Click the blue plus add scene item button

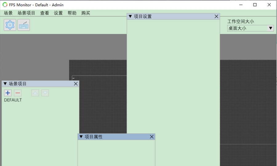8,93
